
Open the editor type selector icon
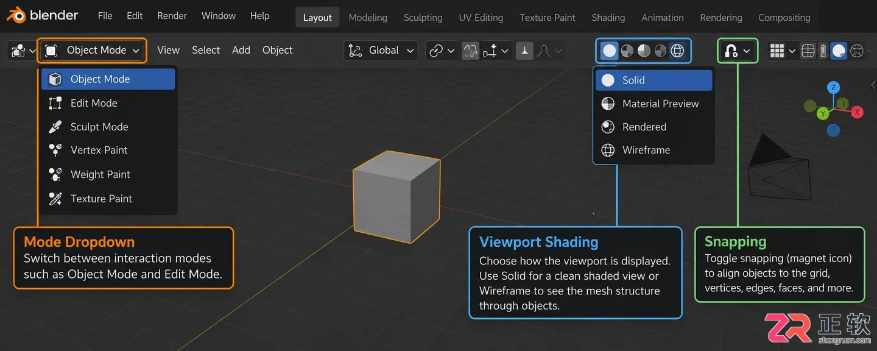[x=22, y=51]
